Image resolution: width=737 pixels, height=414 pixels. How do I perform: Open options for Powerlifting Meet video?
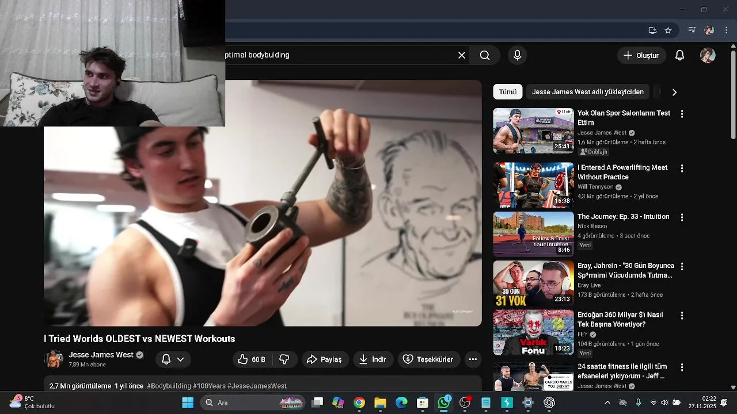[x=682, y=168]
